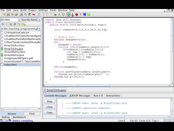Screen dimensions: 174x131
Task: Compile with the green plus icon
Action: point(68,14)
